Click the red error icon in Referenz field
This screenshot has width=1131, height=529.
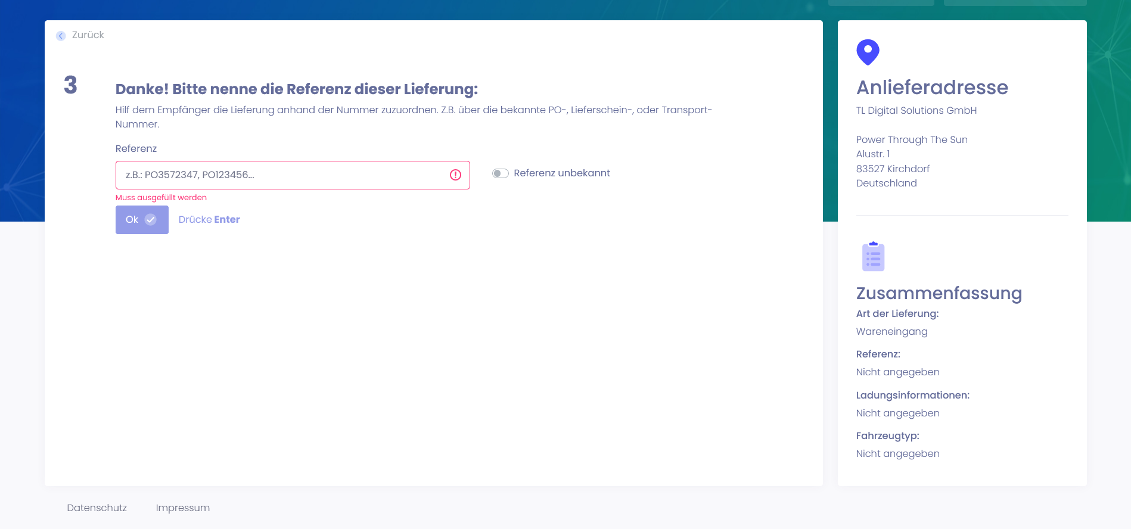455,175
